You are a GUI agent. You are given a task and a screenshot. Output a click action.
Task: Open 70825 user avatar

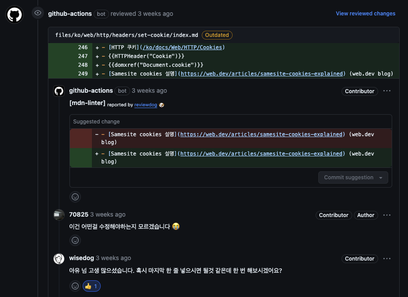[x=59, y=215]
